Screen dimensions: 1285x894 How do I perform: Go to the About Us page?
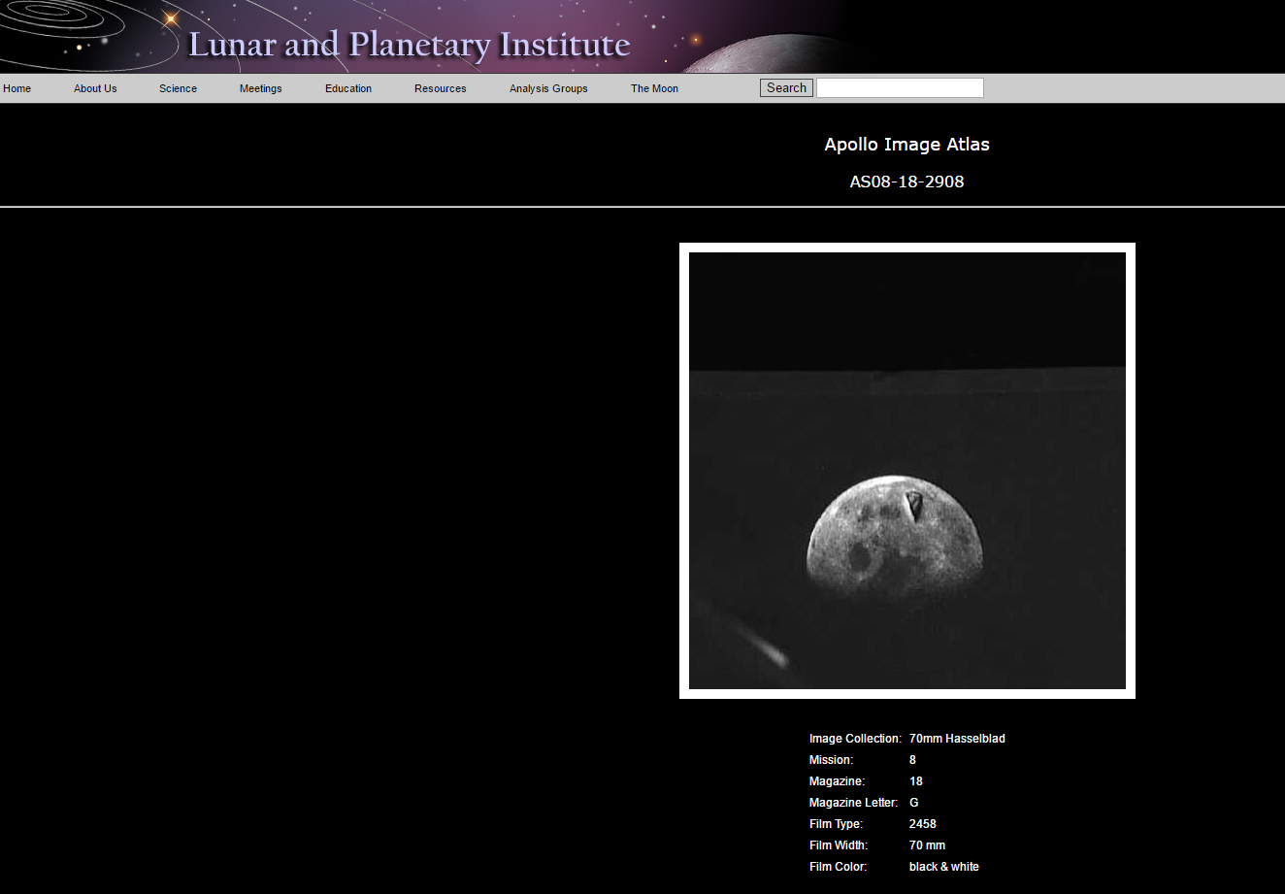[95, 88]
